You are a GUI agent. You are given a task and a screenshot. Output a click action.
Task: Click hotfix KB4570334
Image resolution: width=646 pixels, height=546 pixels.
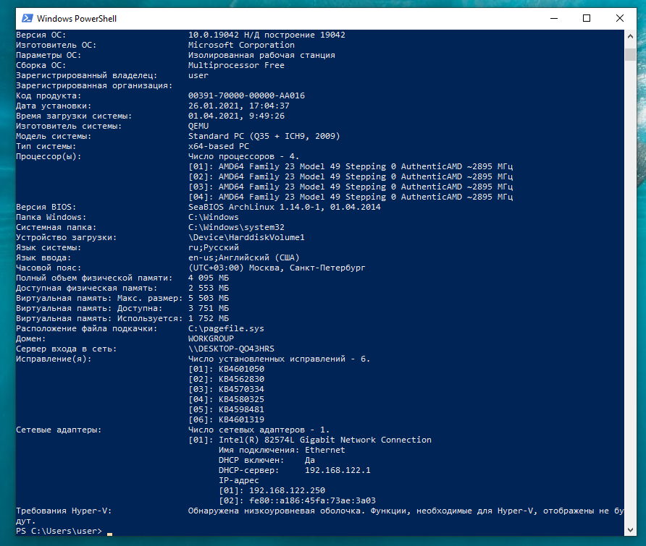(241, 389)
